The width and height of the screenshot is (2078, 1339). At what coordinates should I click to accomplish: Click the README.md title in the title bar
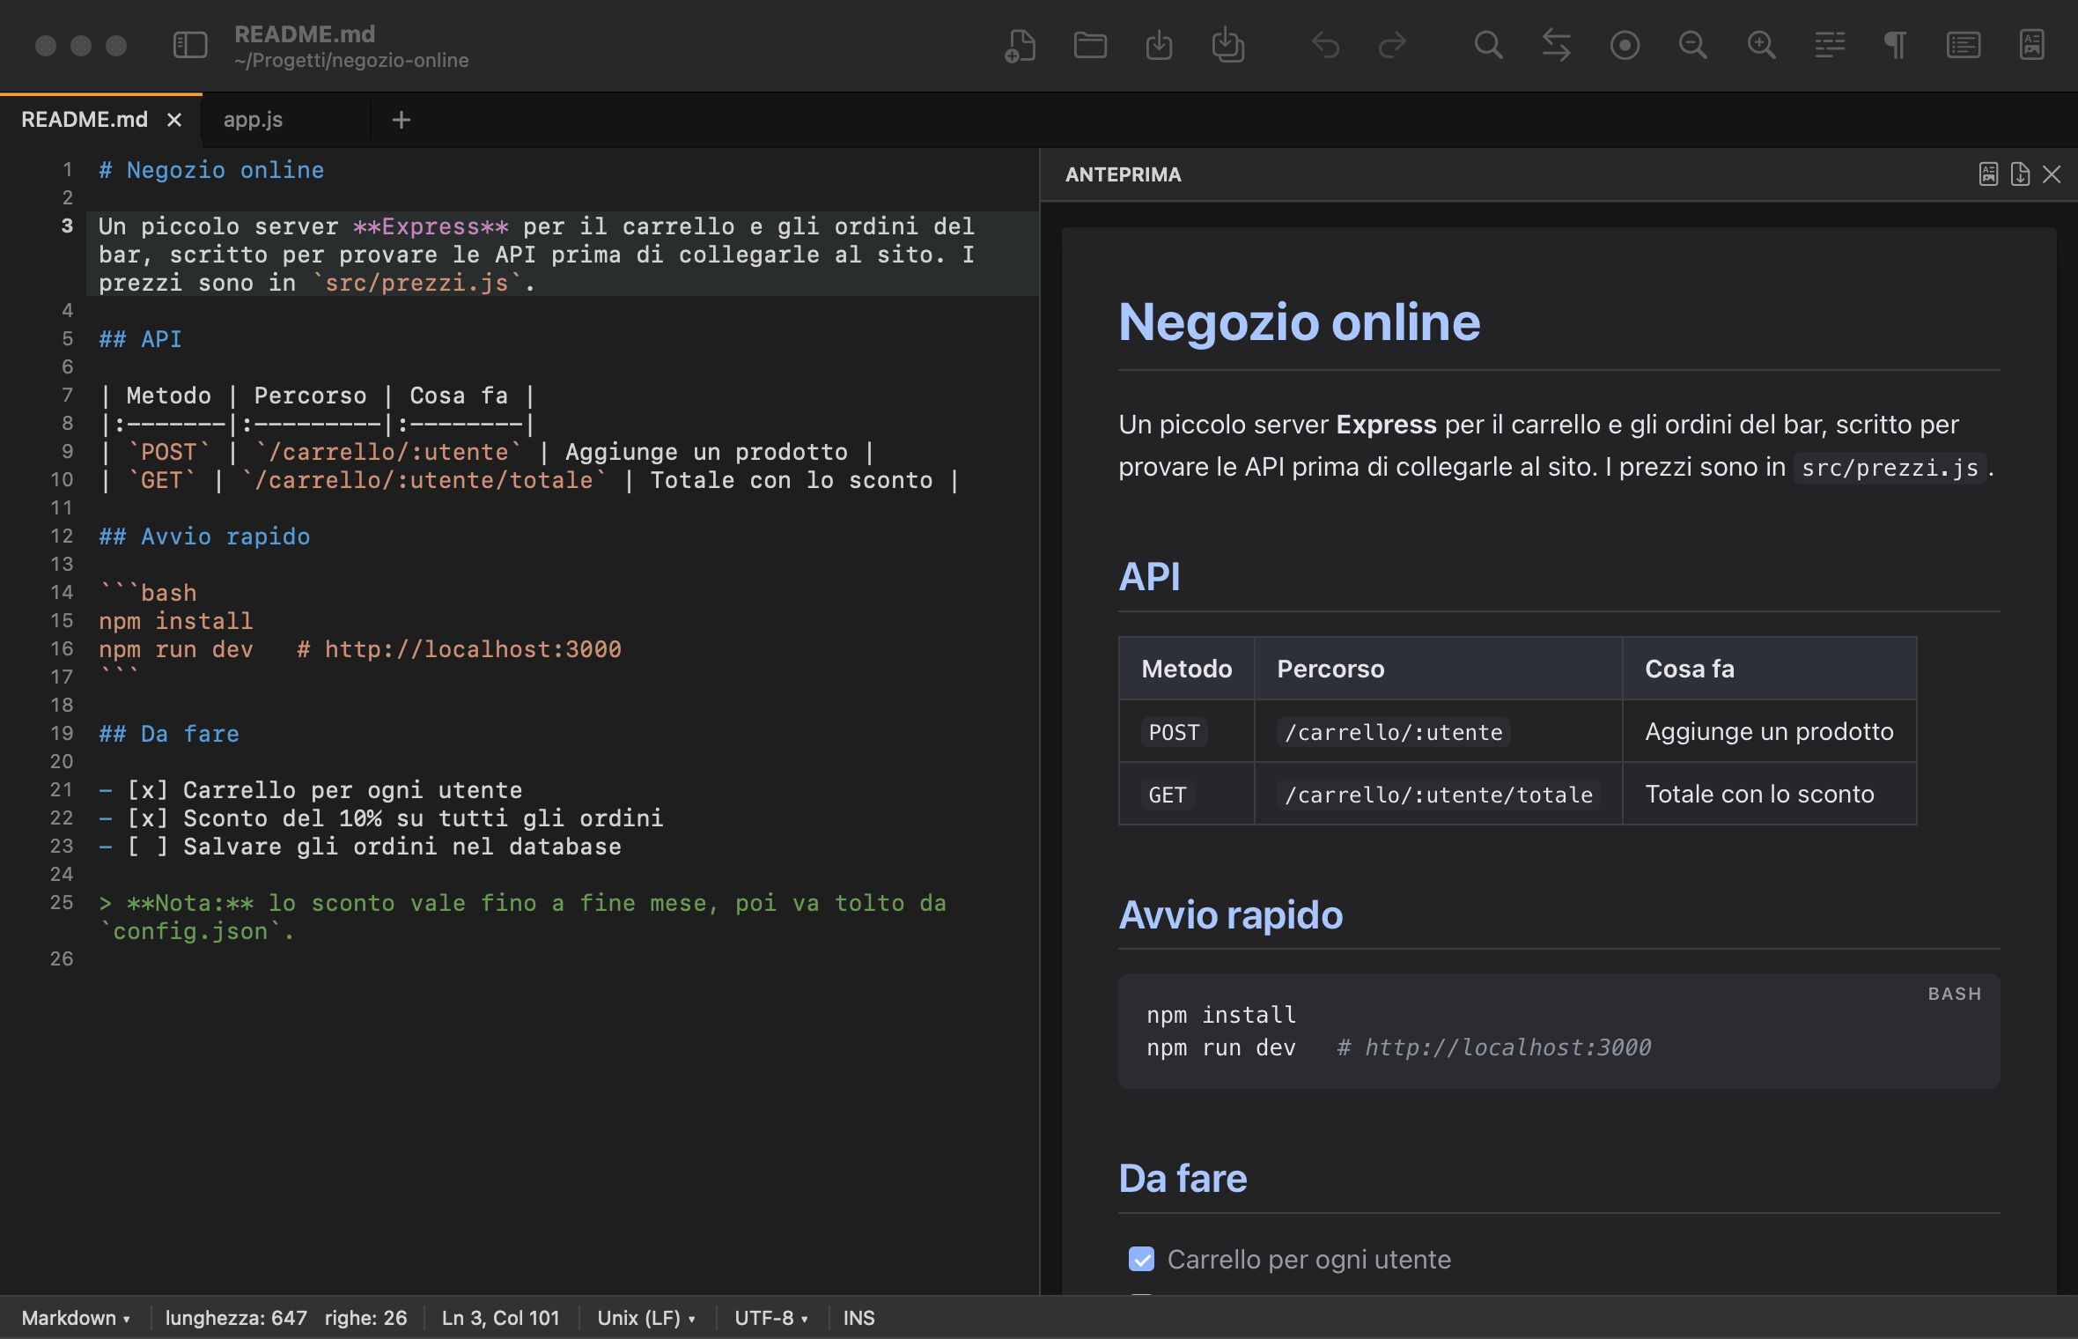[x=305, y=33]
